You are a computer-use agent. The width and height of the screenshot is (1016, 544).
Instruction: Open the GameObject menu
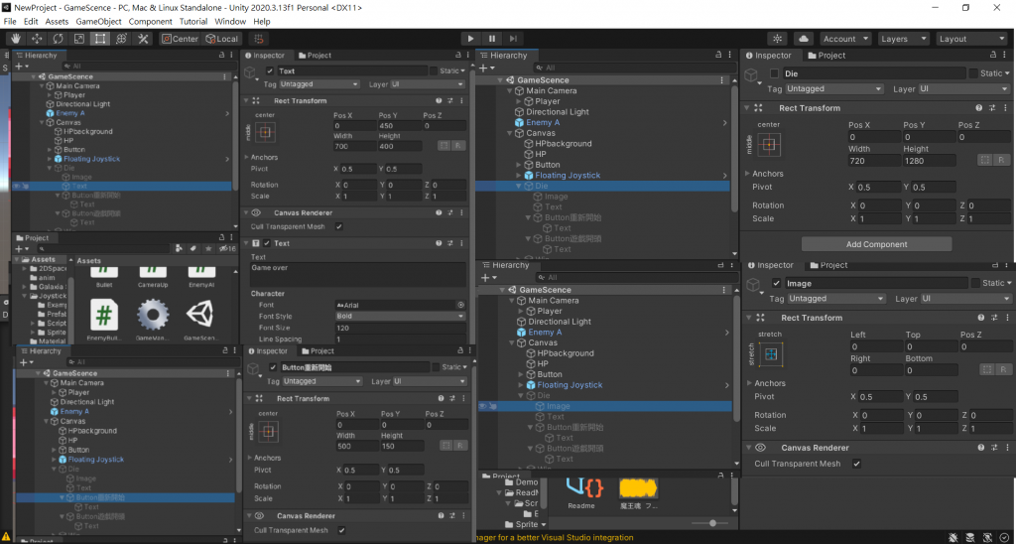point(98,22)
